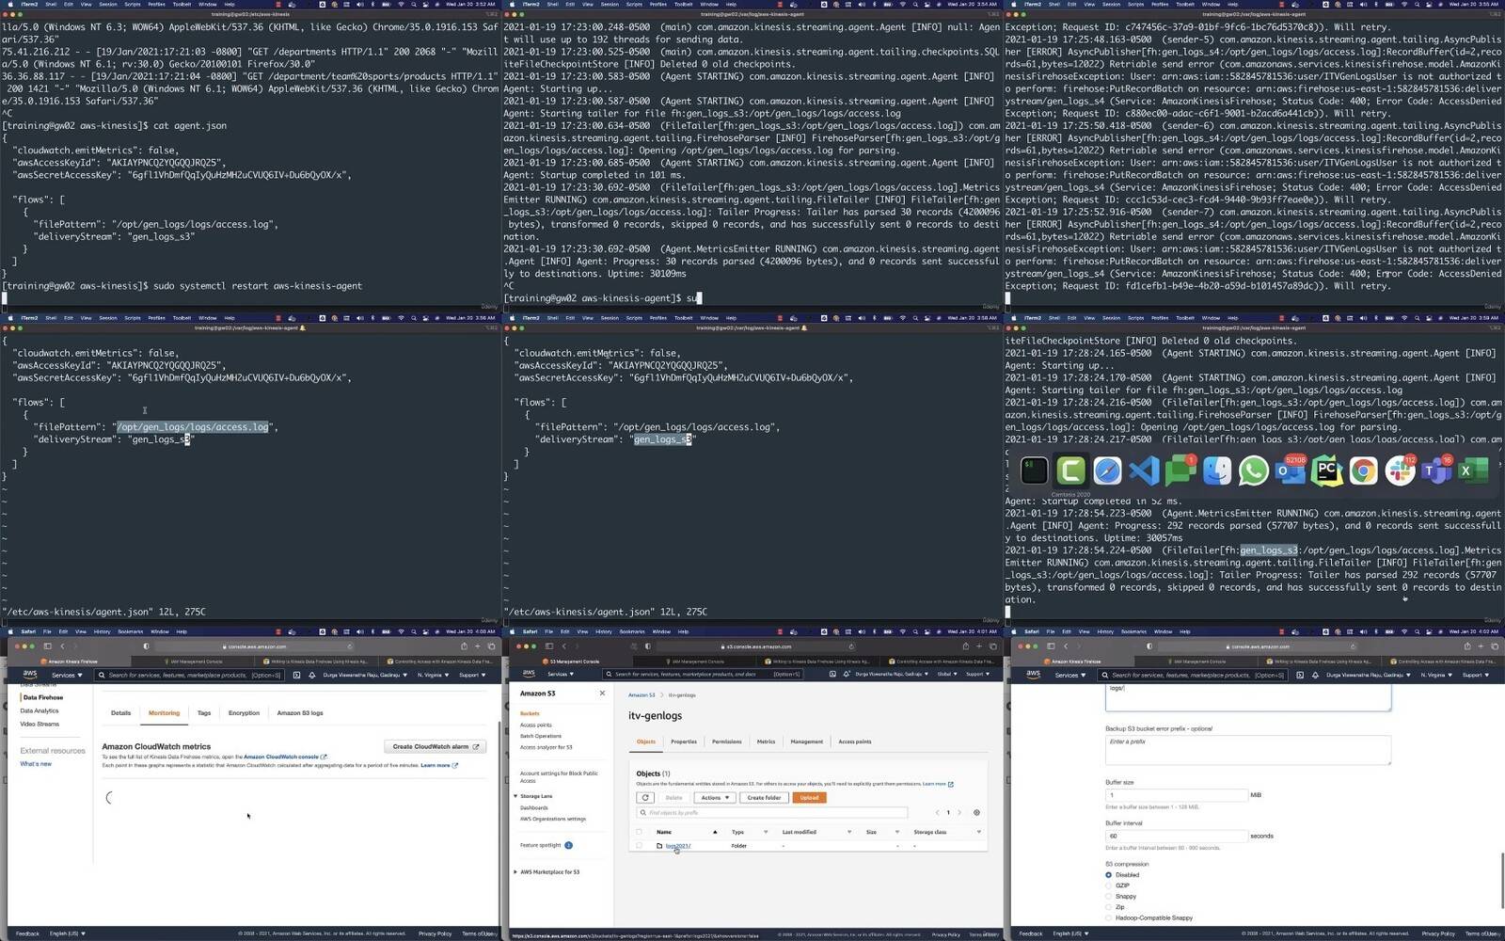Toggle Safari sidebar in S3 window
The height and width of the screenshot is (941, 1505).
[x=549, y=646]
